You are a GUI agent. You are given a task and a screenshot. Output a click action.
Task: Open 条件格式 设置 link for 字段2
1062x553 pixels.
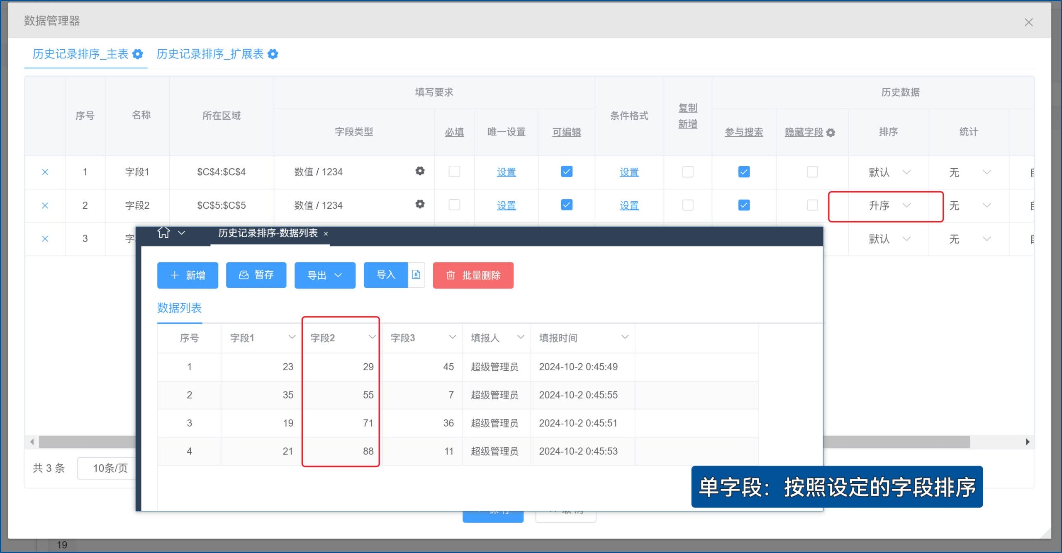point(629,205)
